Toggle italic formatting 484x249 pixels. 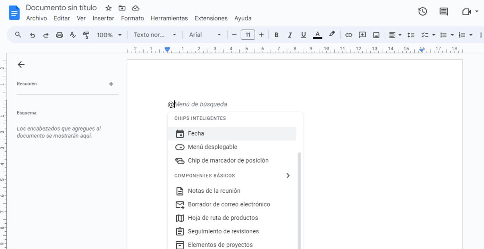pos(290,35)
